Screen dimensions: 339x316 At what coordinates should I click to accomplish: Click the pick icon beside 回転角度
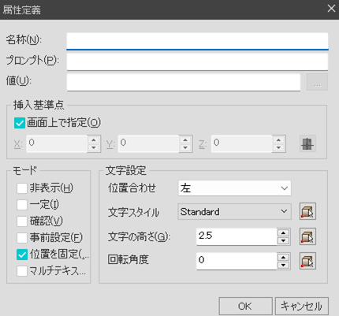307,261
